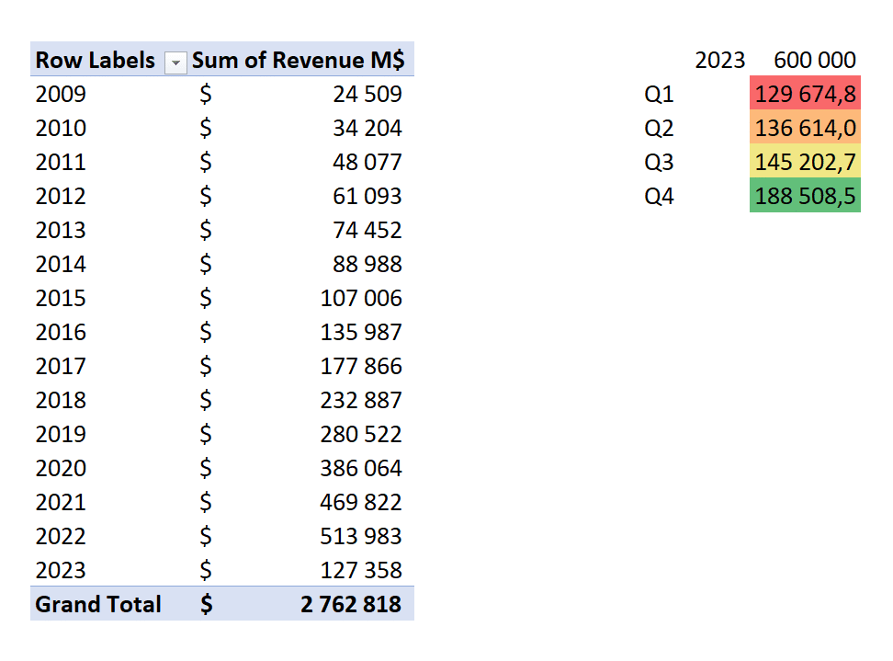Click the orange Q2 cell 136 614,0

[805, 127]
